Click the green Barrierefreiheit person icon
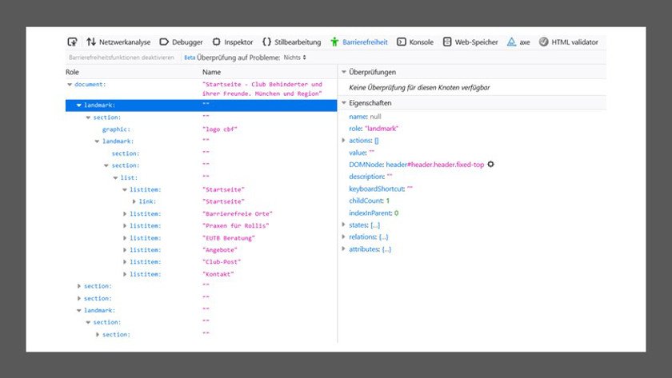The width and height of the screenshot is (672, 378). (334, 42)
